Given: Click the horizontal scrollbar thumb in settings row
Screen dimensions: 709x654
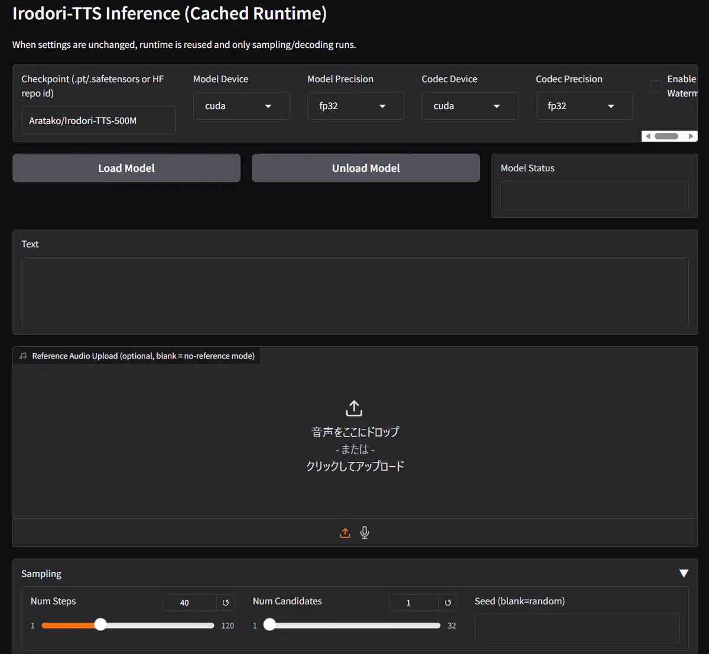Looking at the screenshot, I should click(666, 136).
